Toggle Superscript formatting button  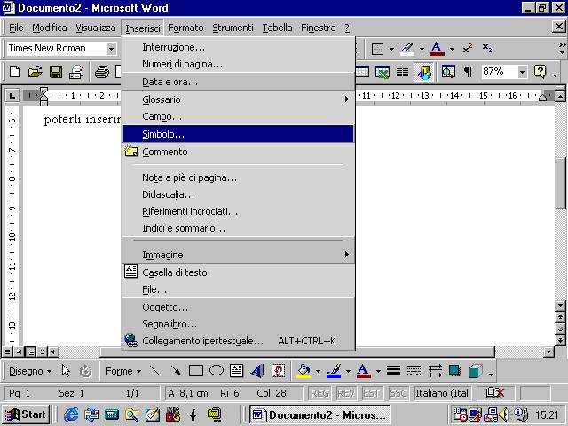[468, 49]
